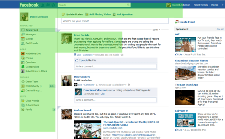This screenshot has width=225, height=139.
Task: Click the What's on your mind box
Action: (115, 21)
